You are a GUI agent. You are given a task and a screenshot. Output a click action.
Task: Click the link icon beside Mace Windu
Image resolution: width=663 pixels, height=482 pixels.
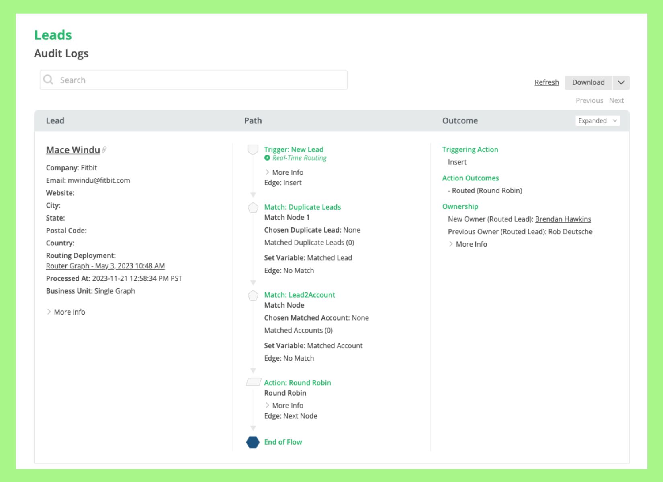tap(104, 149)
